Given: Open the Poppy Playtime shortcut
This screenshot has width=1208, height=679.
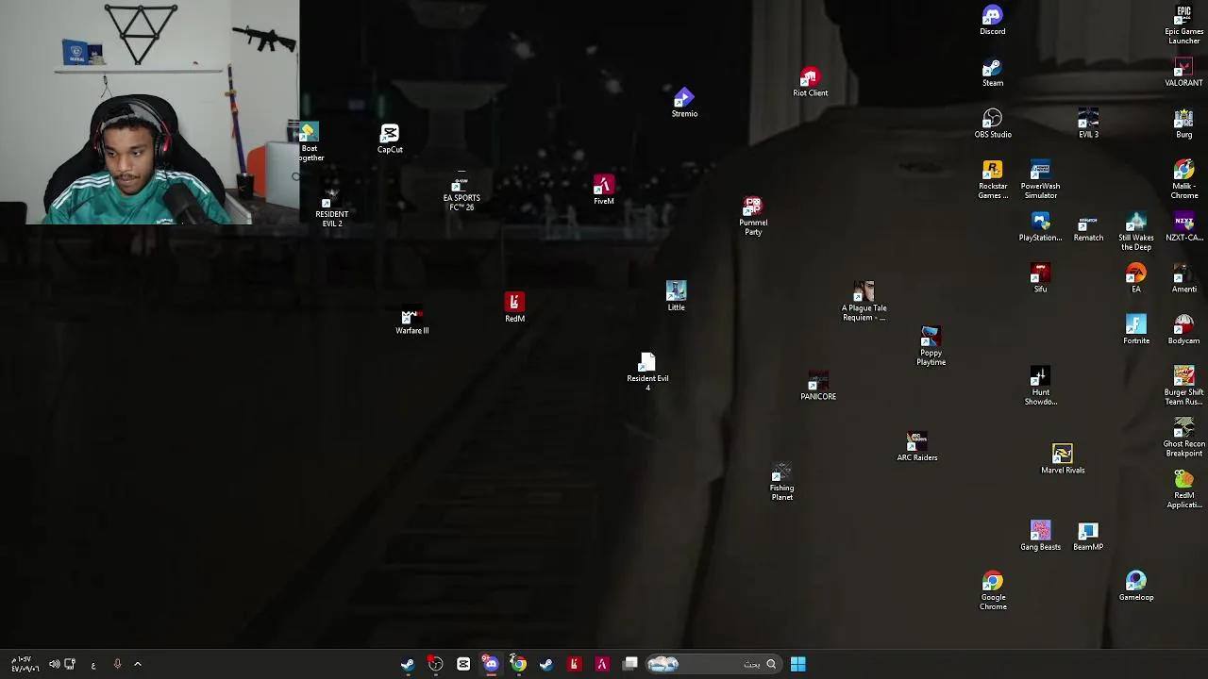Looking at the screenshot, I should (931, 346).
